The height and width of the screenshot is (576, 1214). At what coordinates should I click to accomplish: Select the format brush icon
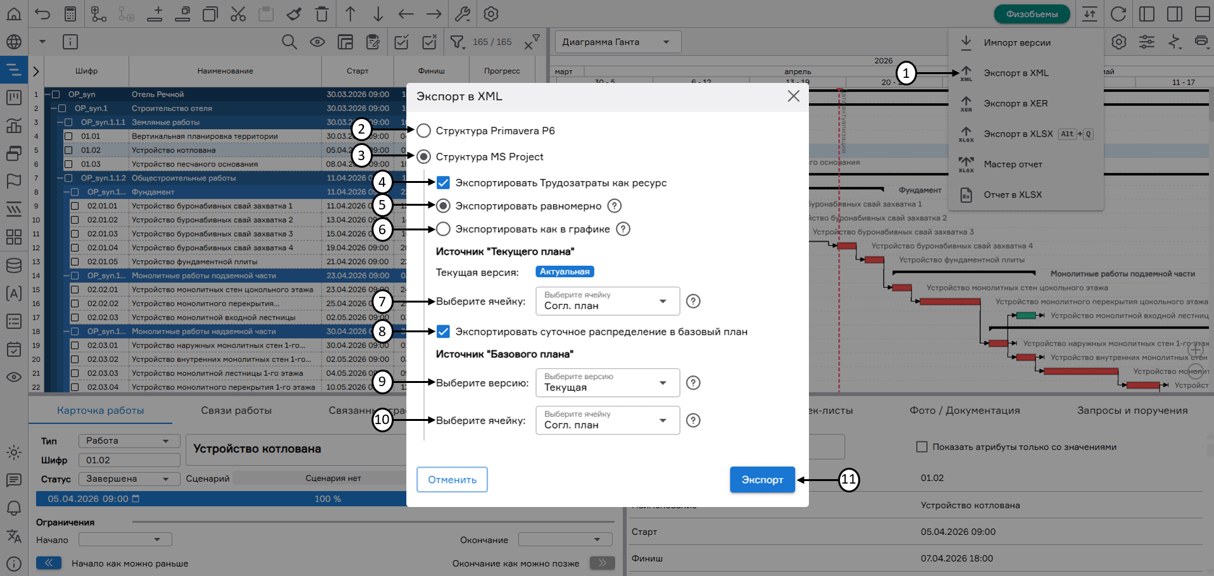coord(294,14)
